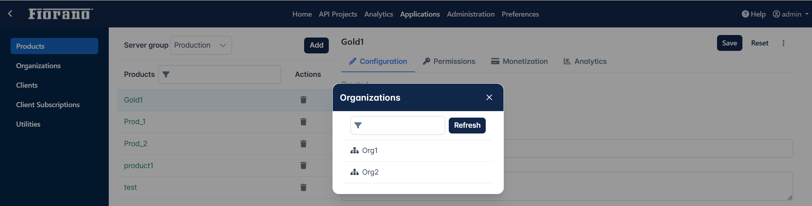Screen dimensions: 812x206
Task: Select Org1 from the organizations list
Action: [418, 151]
